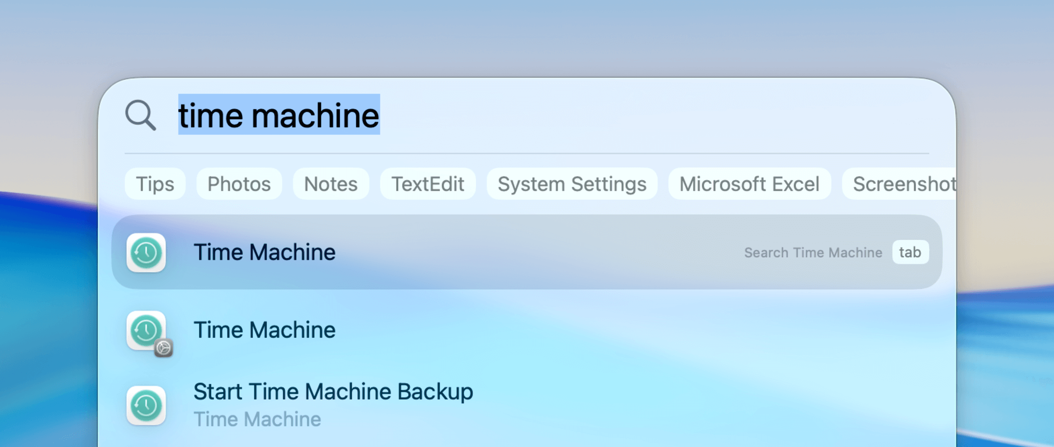The height and width of the screenshot is (447, 1054).
Task: Click the Search Time Machine label
Action: click(812, 252)
